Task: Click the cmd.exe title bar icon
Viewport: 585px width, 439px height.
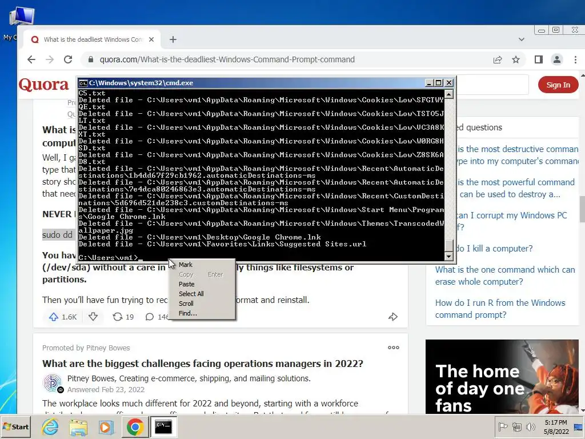Action: (x=83, y=83)
